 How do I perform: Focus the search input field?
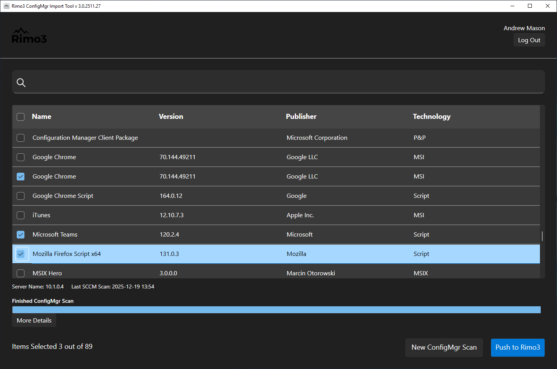[x=283, y=82]
